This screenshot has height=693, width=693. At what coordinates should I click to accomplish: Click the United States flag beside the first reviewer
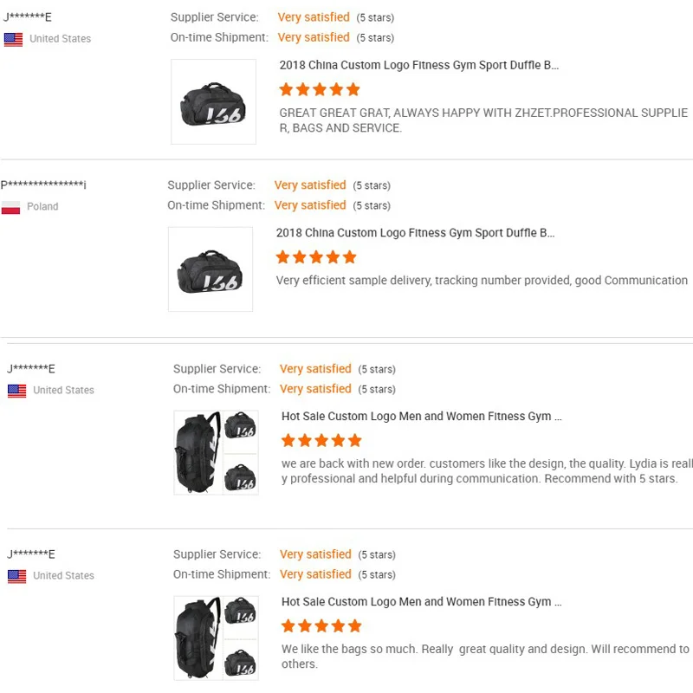14,38
